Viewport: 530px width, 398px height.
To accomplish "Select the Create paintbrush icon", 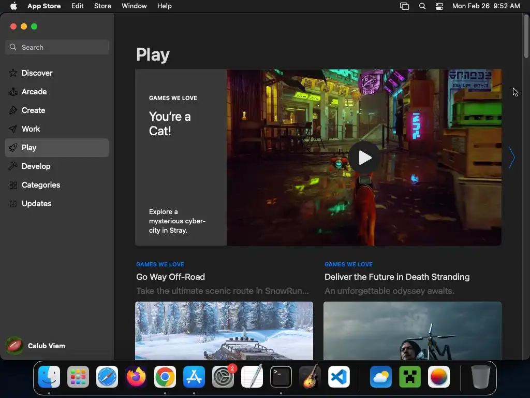I will click(x=13, y=110).
